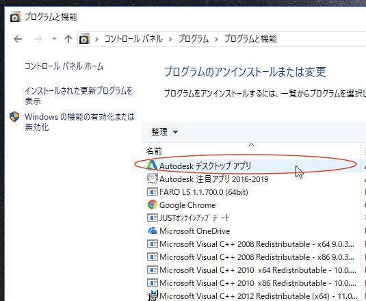Click the Autodesk 注目アプリ icon

153,179
